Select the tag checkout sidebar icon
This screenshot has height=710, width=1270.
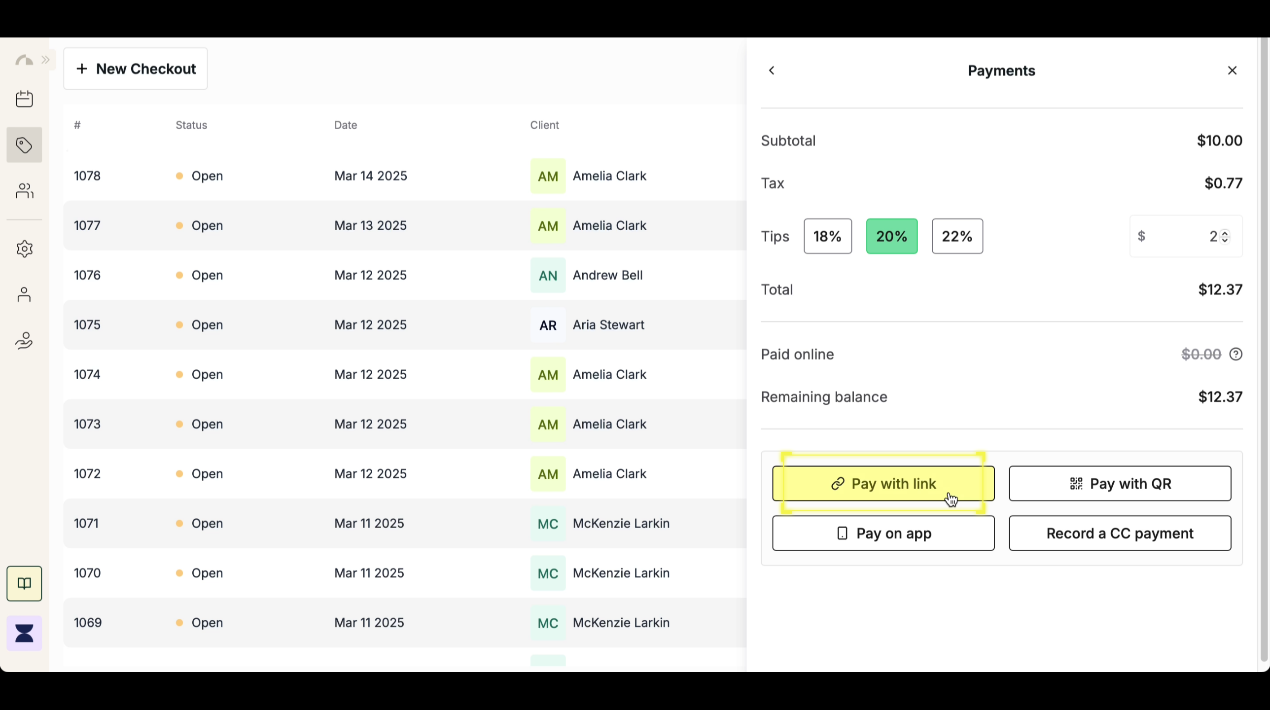point(24,145)
